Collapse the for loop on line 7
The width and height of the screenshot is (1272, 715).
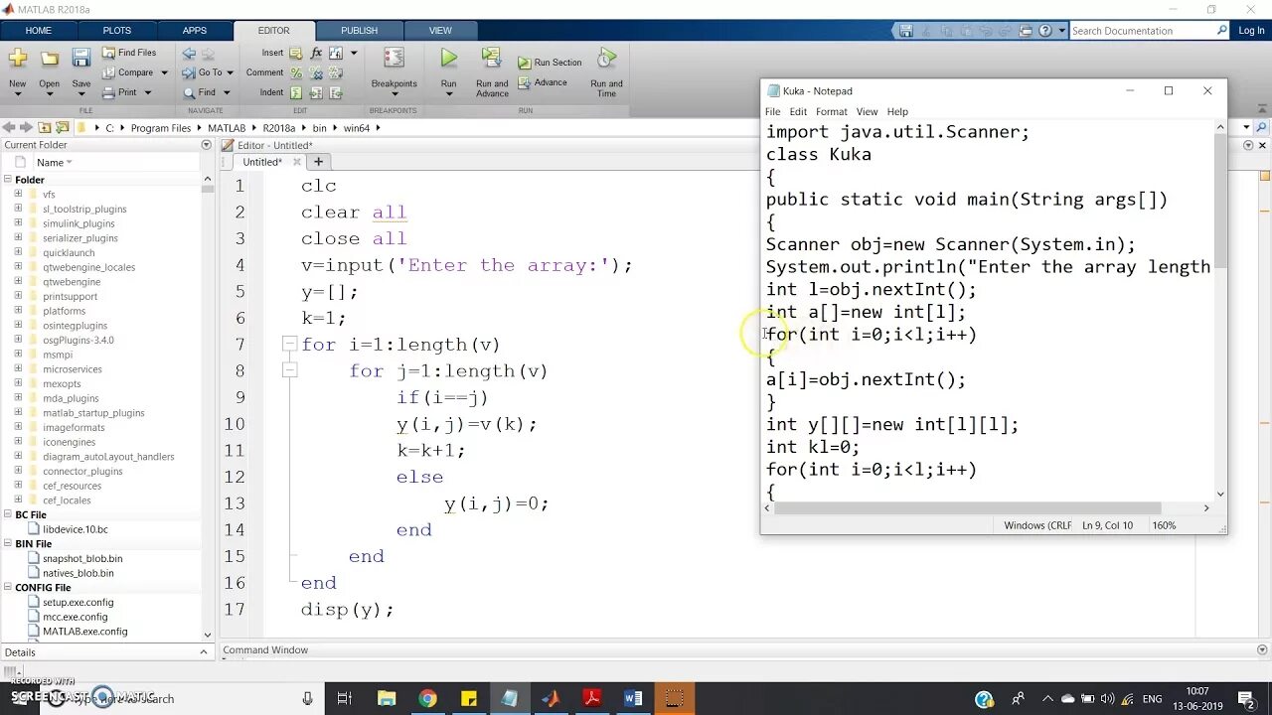tap(289, 345)
